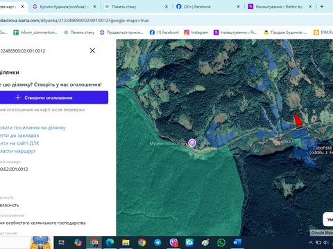Viewport: 333px width, 249px height.
Task: Close the 'Панель стану' tab
Action: click(x=166, y=7)
